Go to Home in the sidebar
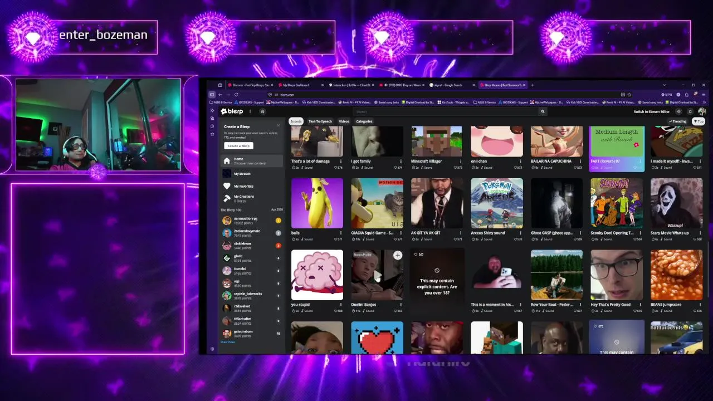The height and width of the screenshot is (401, 713). [x=251, y=160]
